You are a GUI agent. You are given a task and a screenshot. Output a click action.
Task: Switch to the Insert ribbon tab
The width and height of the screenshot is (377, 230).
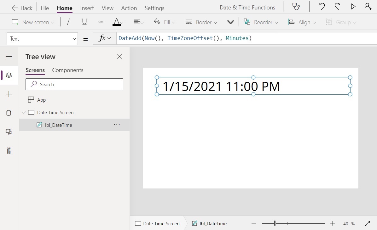[x=87, y=8]
